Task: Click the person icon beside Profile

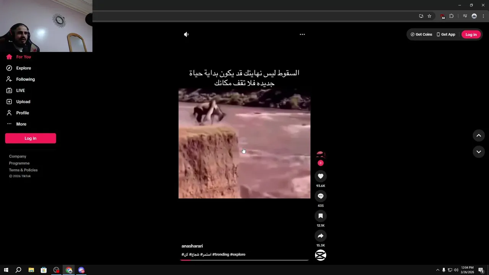Action: (x=9, y=113)
